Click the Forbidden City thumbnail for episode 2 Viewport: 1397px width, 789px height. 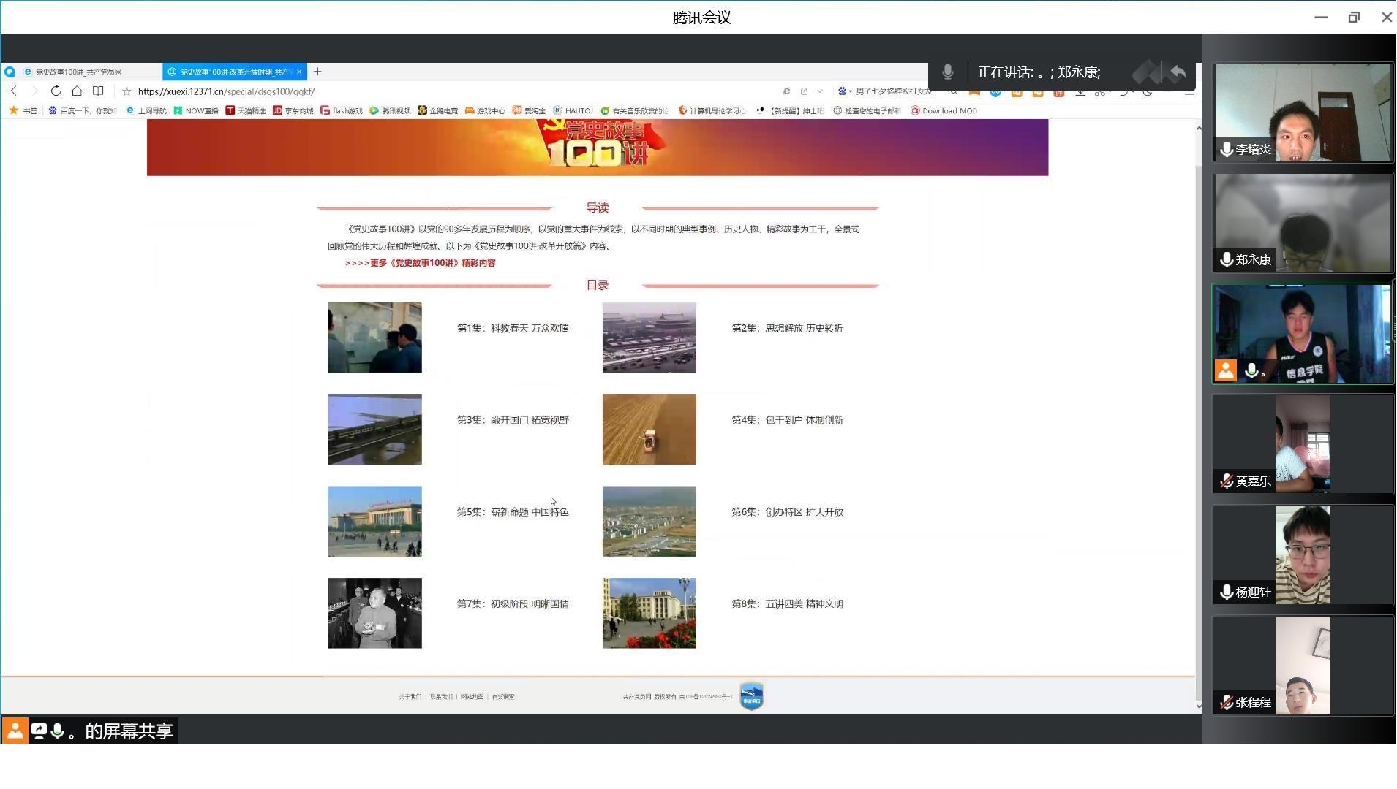coord(649,338)
